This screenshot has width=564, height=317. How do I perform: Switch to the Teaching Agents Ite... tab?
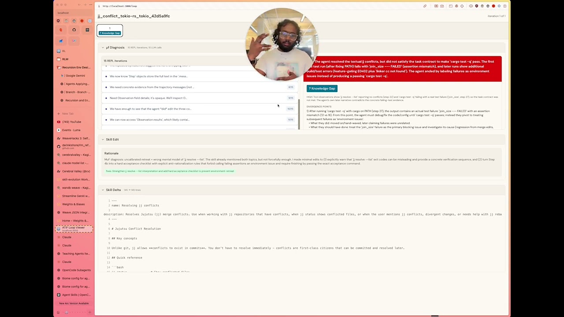[74, 254]
